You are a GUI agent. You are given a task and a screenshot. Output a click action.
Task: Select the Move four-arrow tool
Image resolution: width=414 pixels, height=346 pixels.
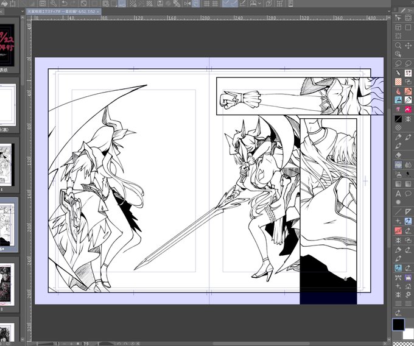408,46
